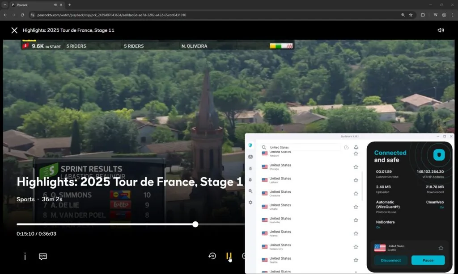Click the Pause button in Surfshark

coord(428,260)
